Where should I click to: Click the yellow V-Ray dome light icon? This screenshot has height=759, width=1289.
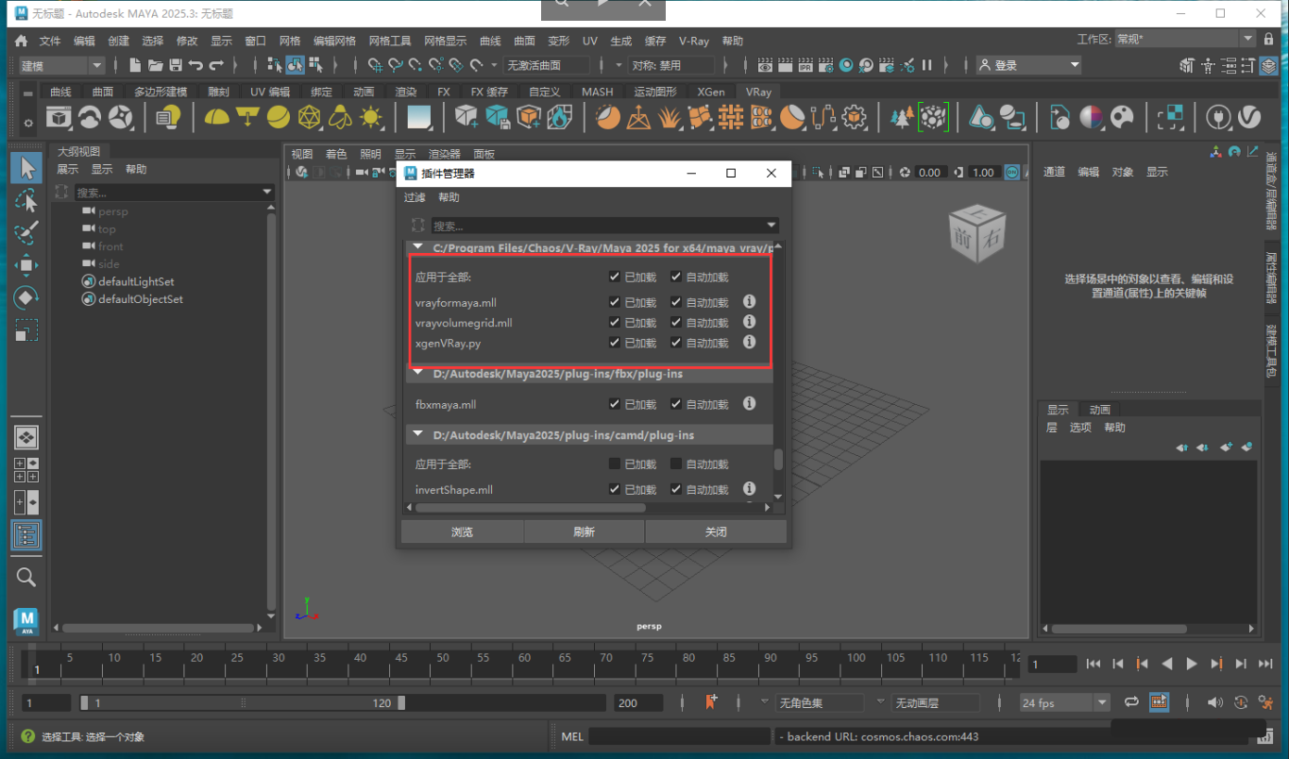(x=216, y=117)
